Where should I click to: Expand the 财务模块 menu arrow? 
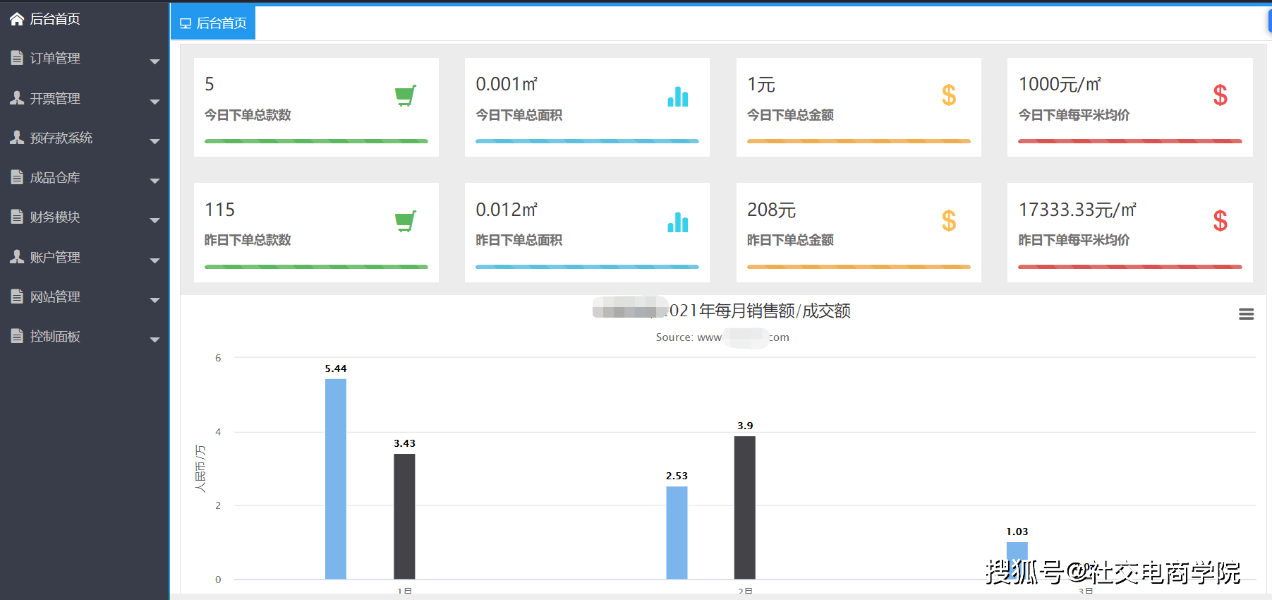coord(155,220)
